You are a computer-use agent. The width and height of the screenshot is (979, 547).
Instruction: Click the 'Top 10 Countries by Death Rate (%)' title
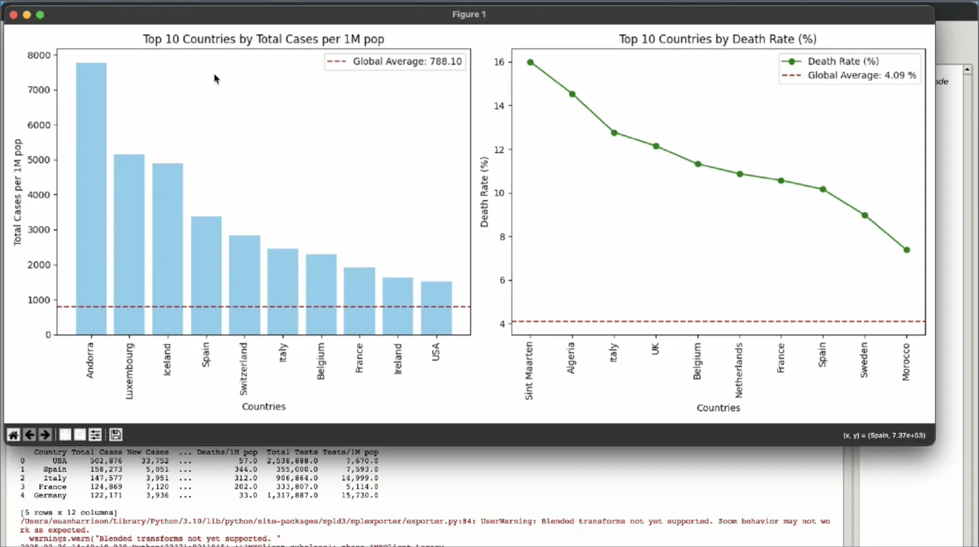click(x=718, y=39)
